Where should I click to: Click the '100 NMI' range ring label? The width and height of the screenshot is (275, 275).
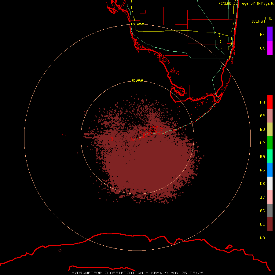click(x=137, y=24)
